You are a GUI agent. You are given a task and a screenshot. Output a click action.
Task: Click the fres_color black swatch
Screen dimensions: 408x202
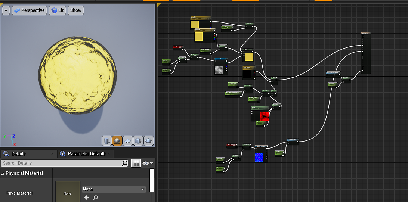tap(247, 74)
